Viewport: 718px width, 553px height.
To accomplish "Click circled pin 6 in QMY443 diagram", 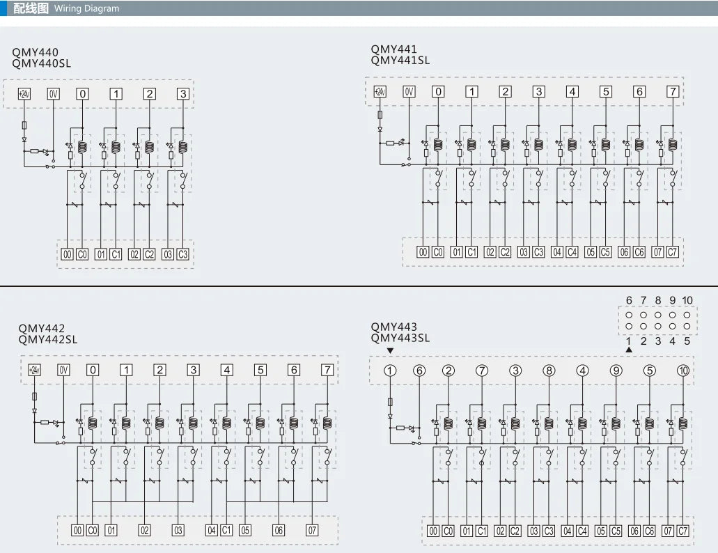I will 419,371.
